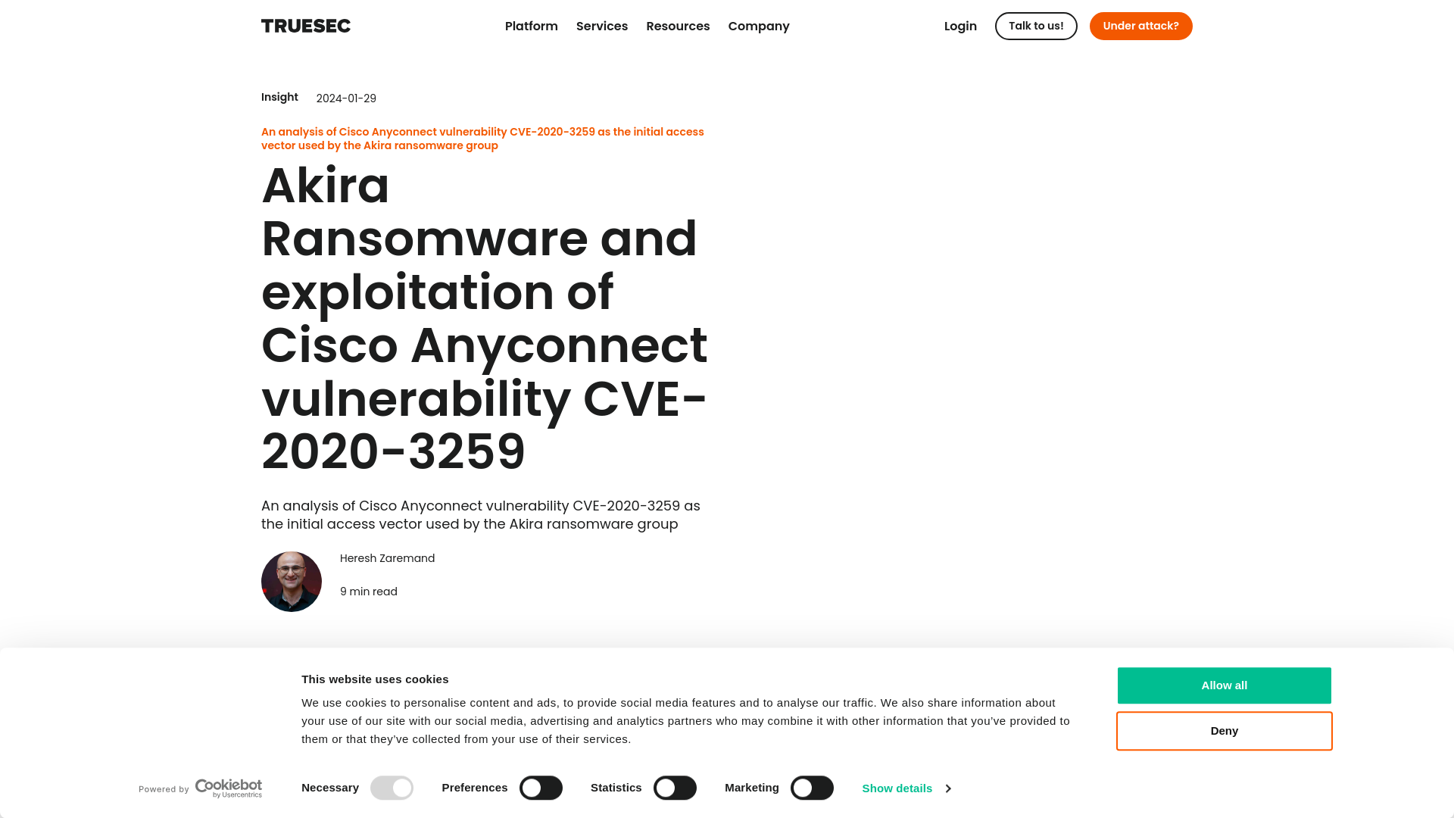Click the CVE-2020-3259 article subtitle link
Viewport: 1454px width, 818px height.
[x=482, y=139]
